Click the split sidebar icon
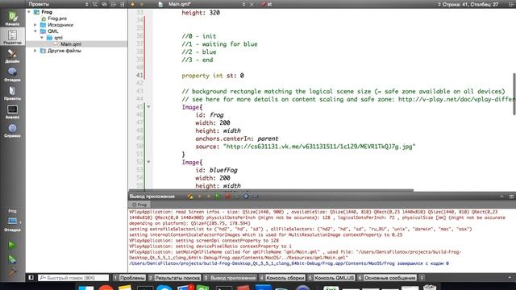This screenshot has height=290, width=516. tap(114, 4)
